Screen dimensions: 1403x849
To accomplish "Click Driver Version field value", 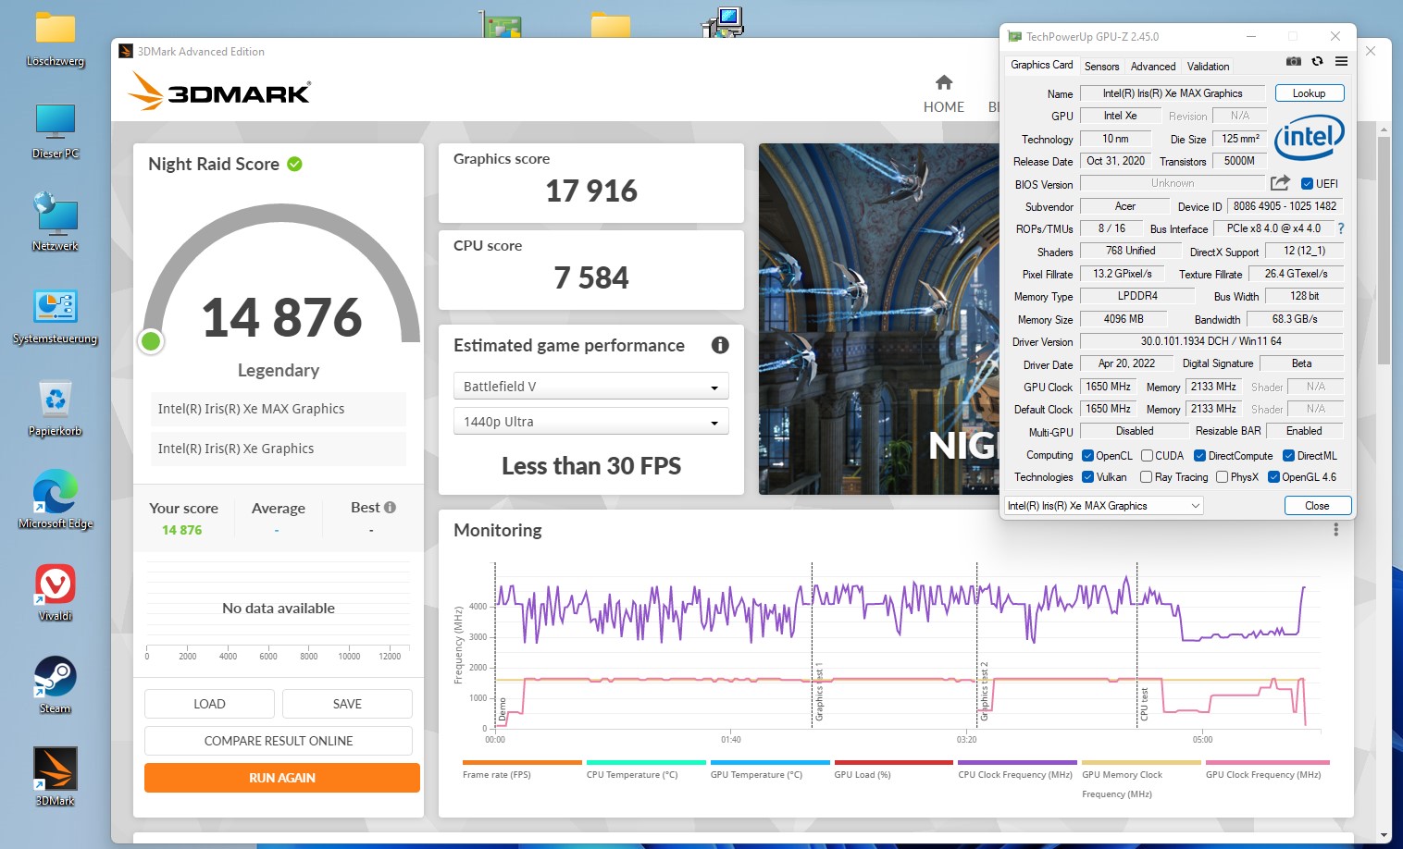I will 1211,341.
